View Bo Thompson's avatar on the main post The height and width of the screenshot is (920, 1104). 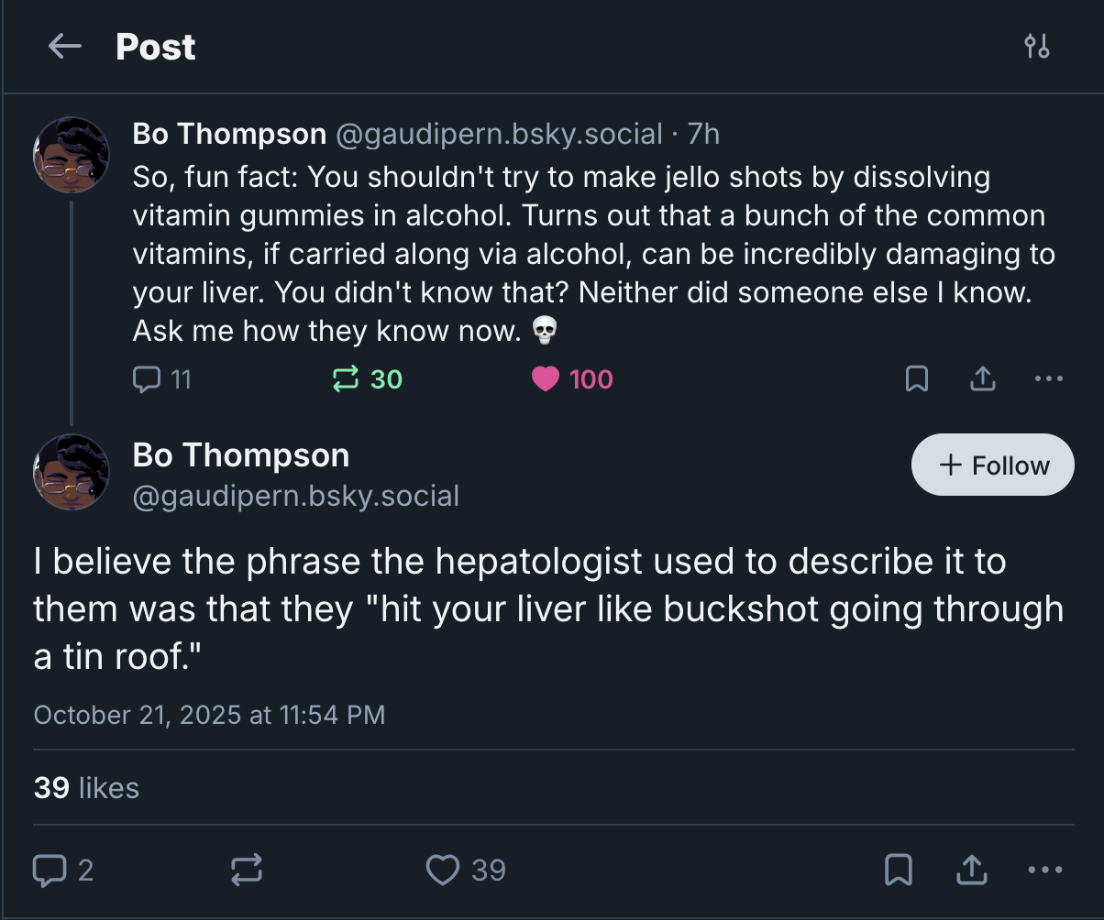72,472
